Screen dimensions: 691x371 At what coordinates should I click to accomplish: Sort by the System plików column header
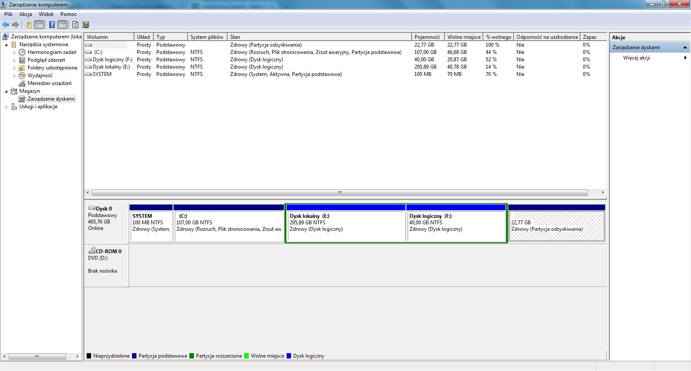pos(207,37)
